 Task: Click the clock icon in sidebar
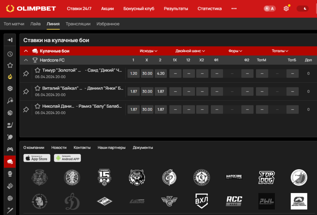pyautogui.click(x=10, y=54)
